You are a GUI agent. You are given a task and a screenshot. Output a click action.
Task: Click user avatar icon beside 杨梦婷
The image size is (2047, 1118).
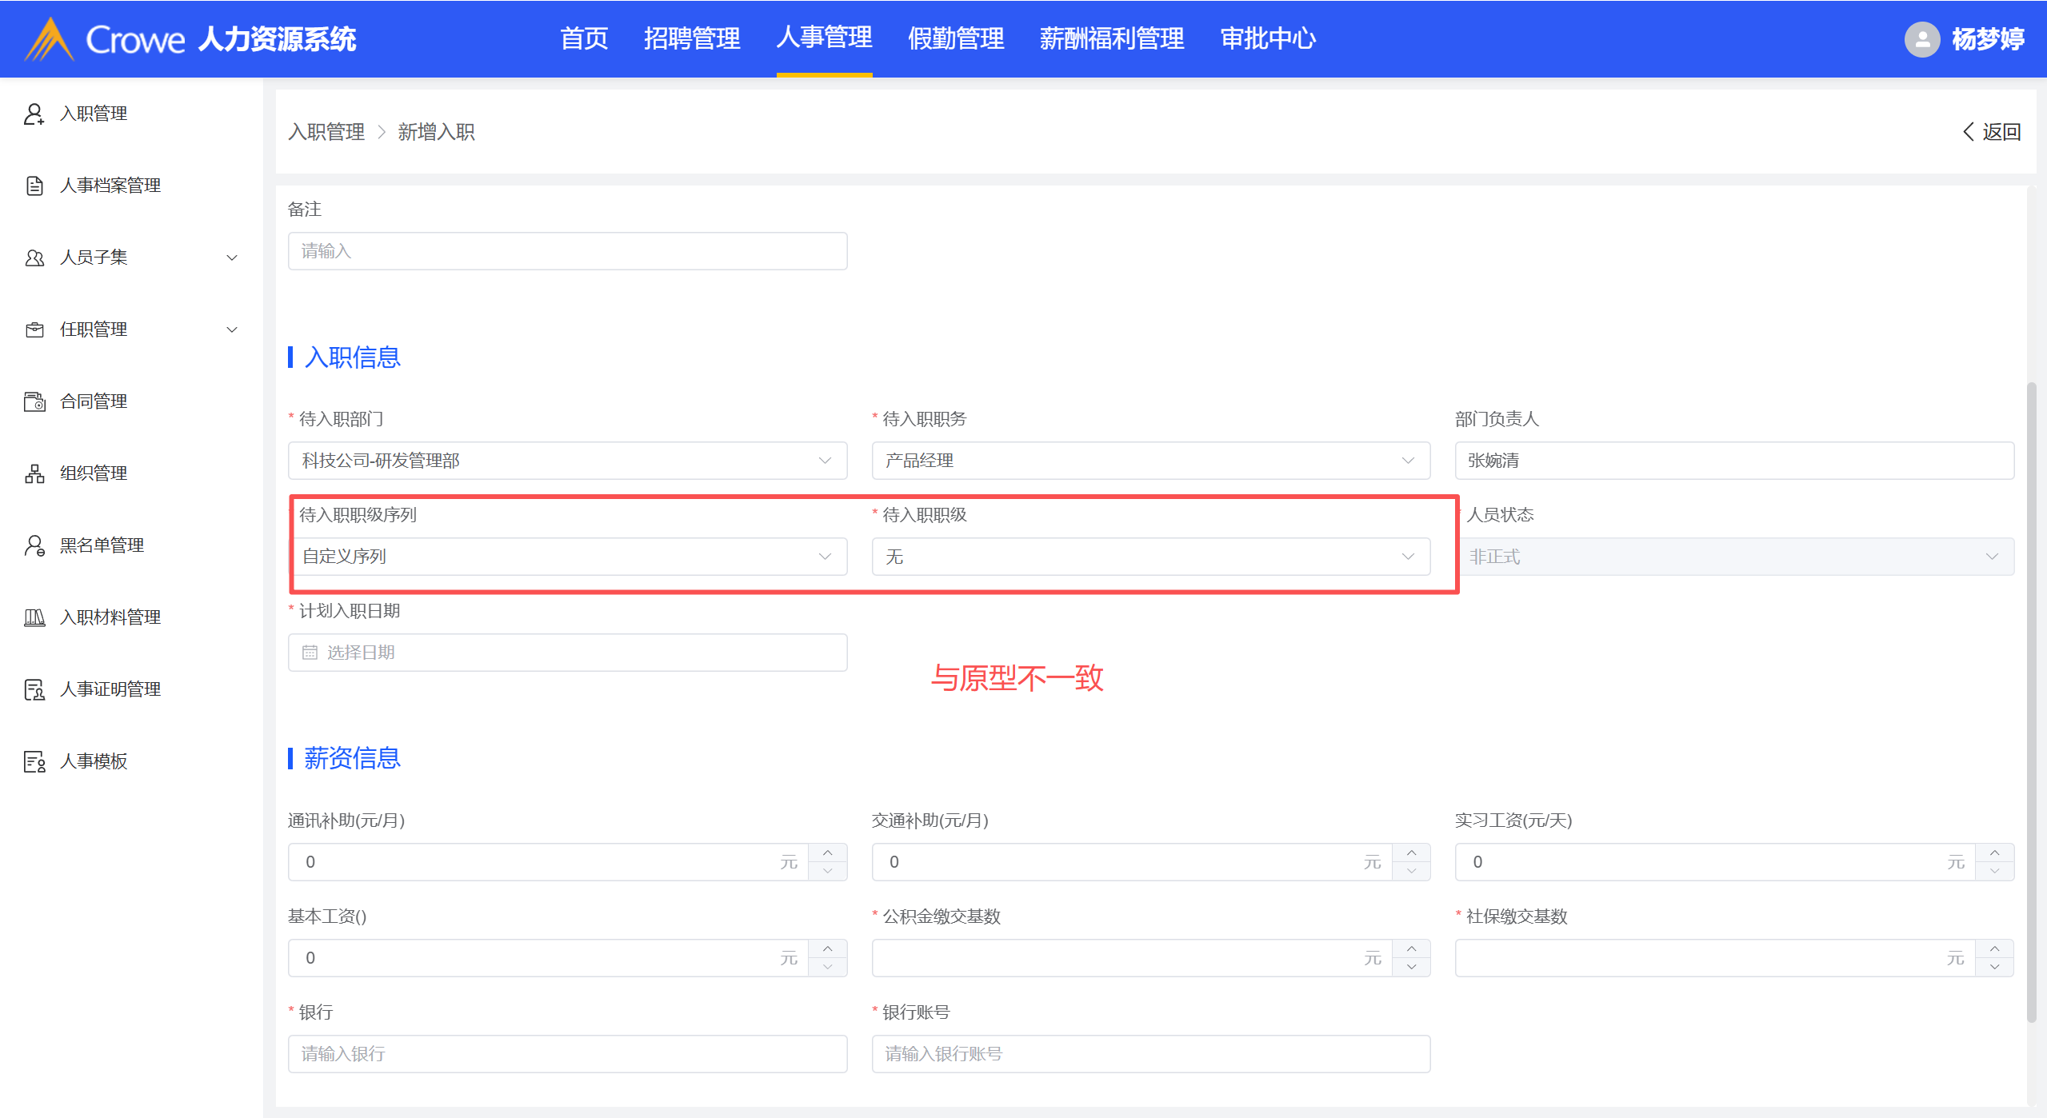[x=1921, y=39]
